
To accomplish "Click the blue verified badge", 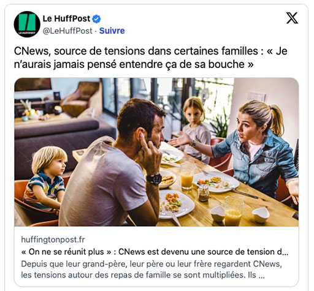I will [x=96, y=19].
